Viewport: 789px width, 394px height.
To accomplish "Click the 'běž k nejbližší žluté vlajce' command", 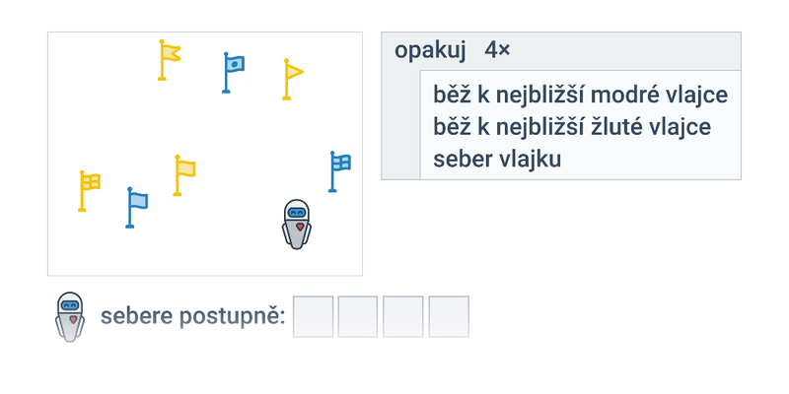I will (572, 127).
